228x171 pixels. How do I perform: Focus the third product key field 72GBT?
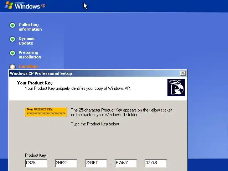tap(96, 163)
